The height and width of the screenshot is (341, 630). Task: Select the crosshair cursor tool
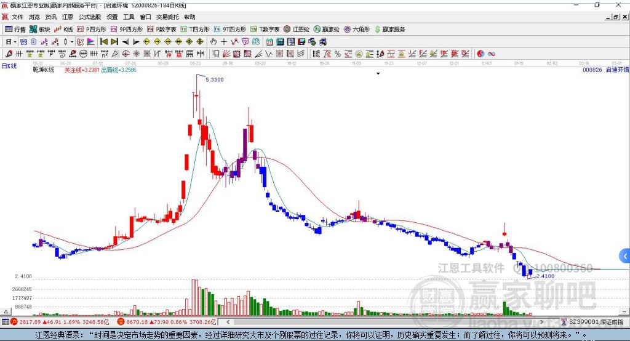click(224, 42)
